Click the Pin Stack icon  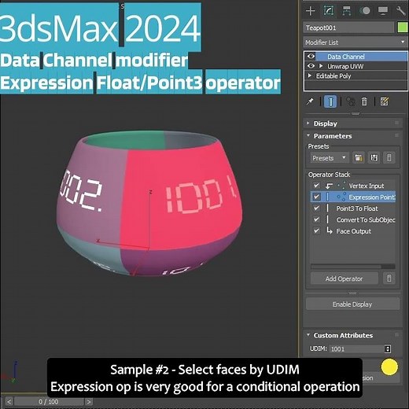point(310,101)
